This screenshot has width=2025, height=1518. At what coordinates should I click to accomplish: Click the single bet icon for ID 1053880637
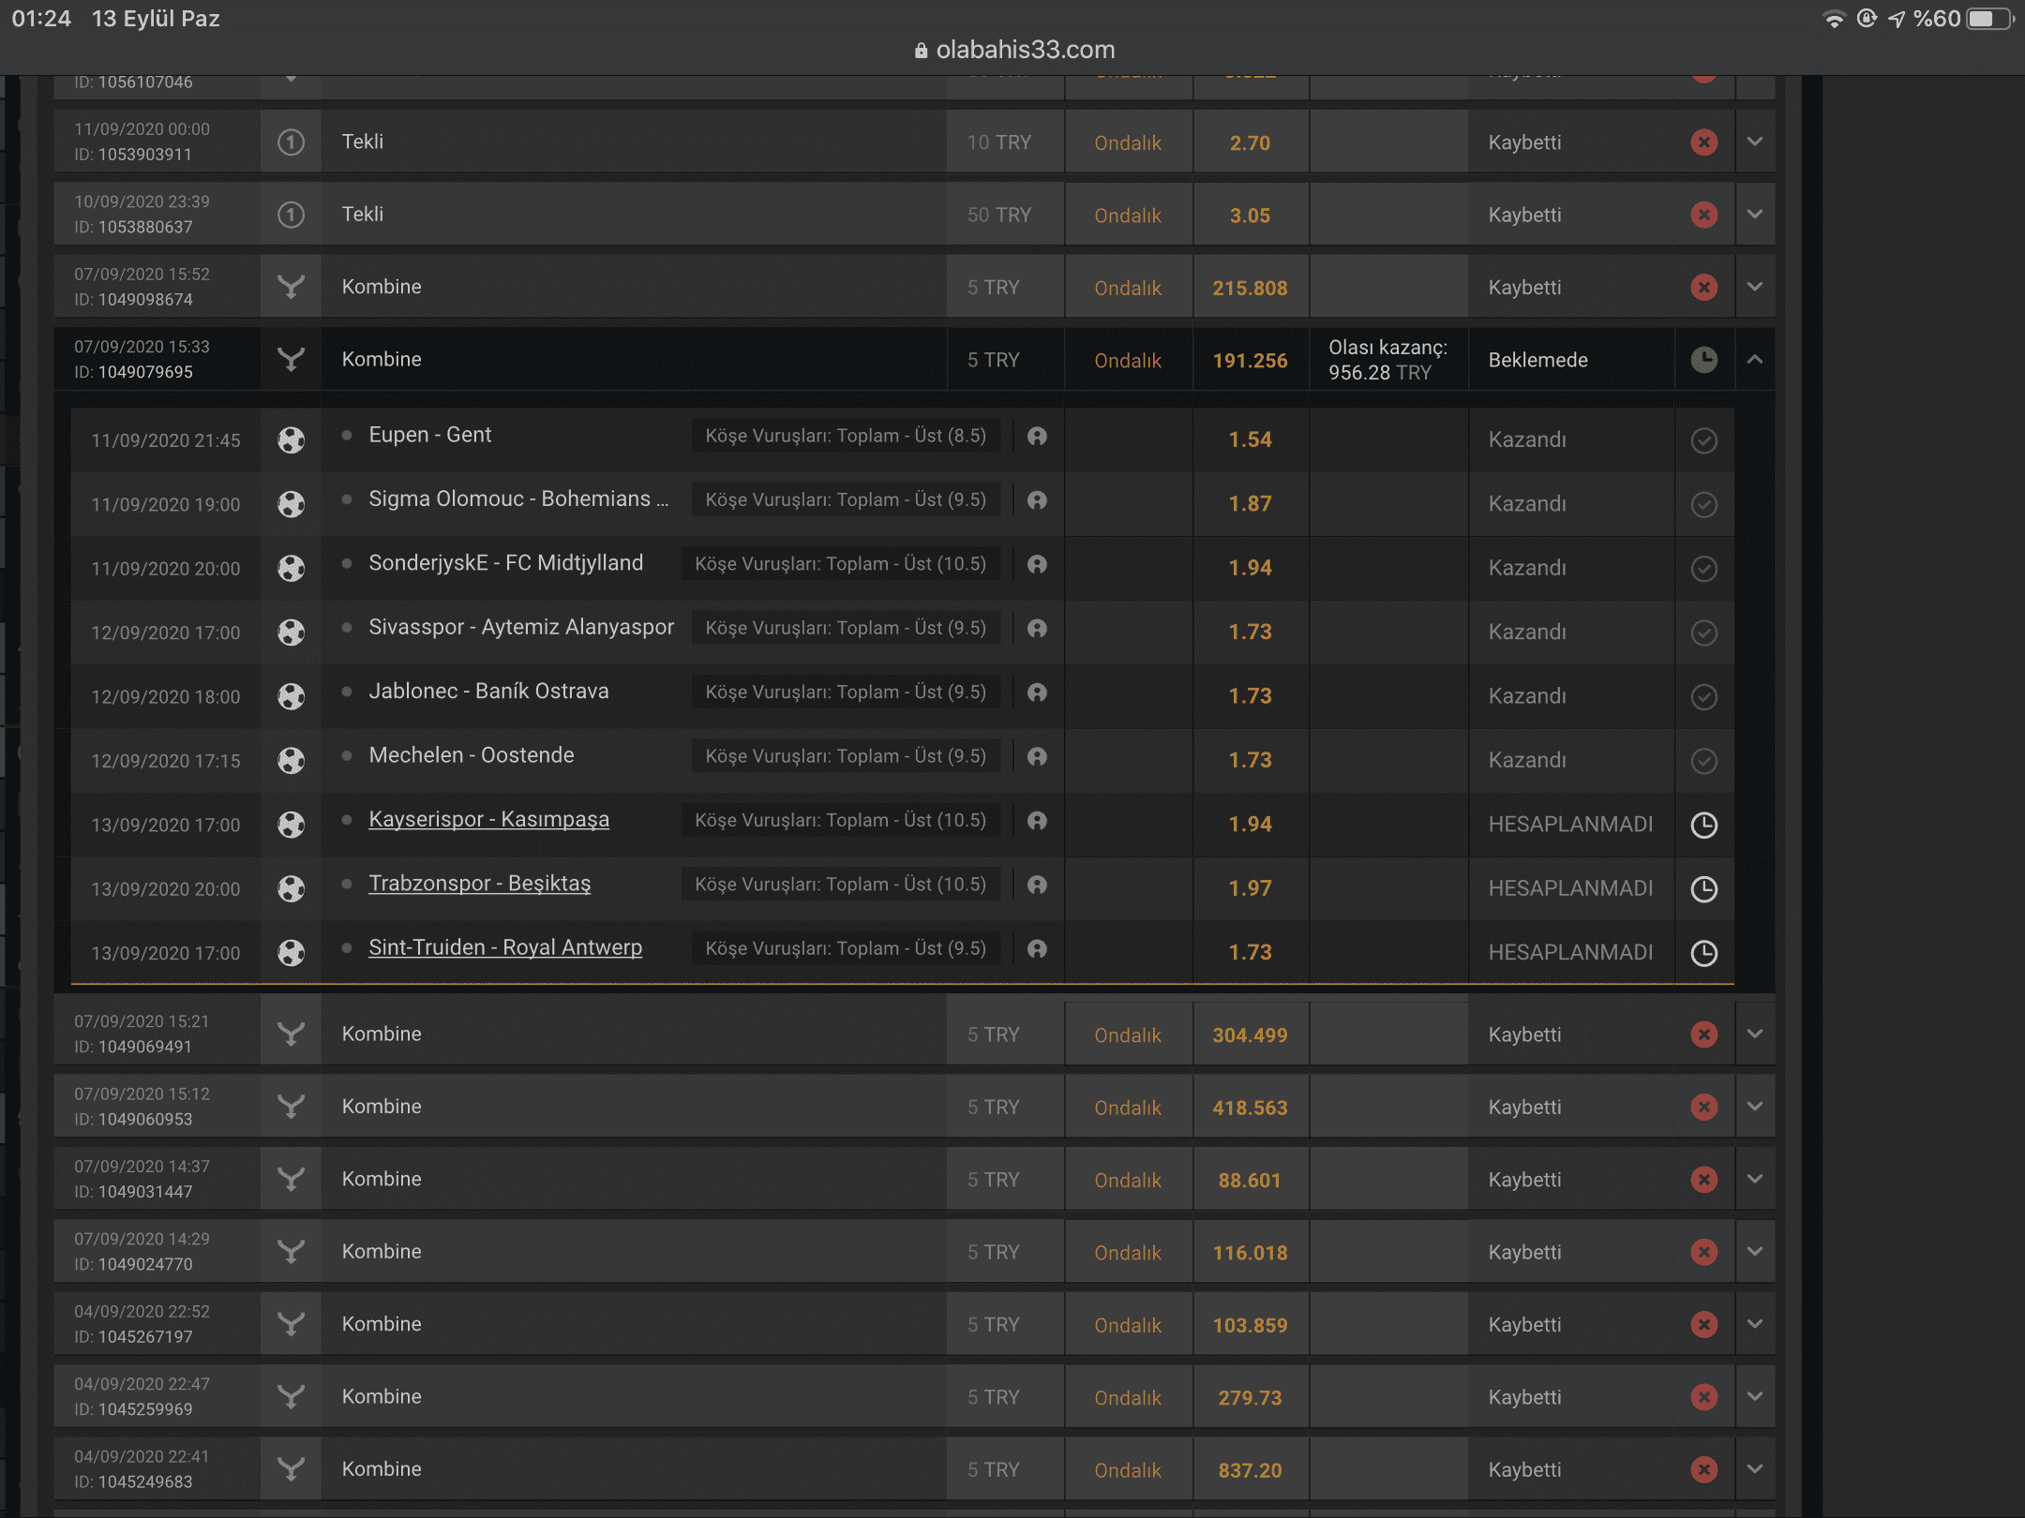(292, 215)
